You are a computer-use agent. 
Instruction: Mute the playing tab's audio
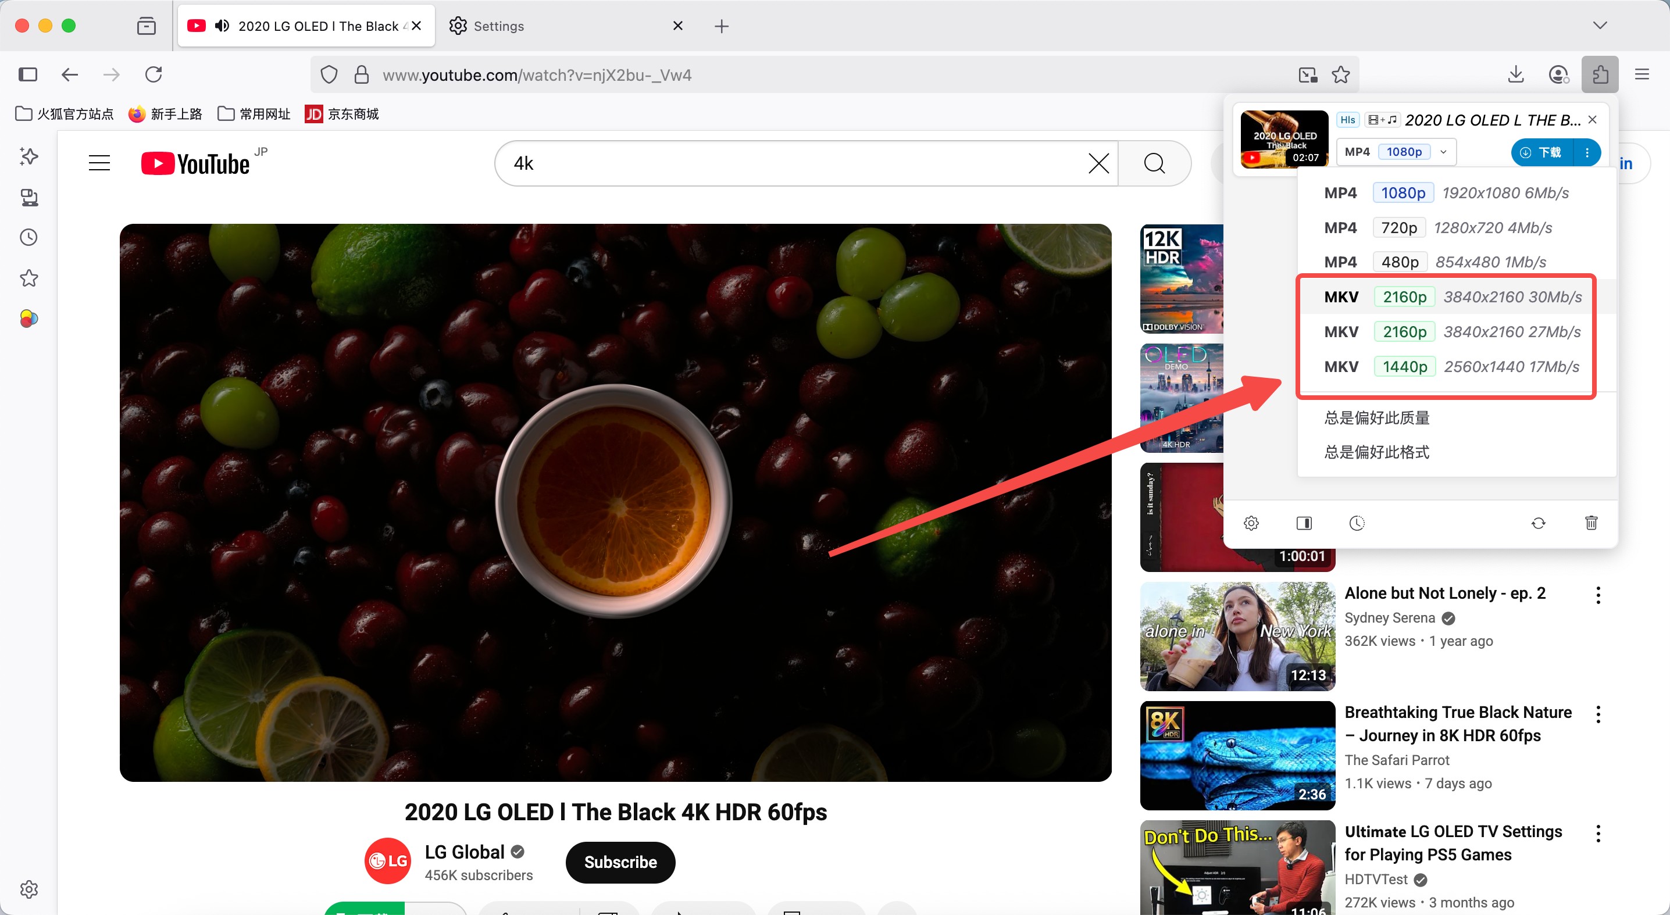pyautogui.click(x=222, y=26)
